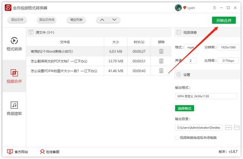Click the 视频信息 panel icon
Screen dimensions: 243x159
(x=178, y=32)
